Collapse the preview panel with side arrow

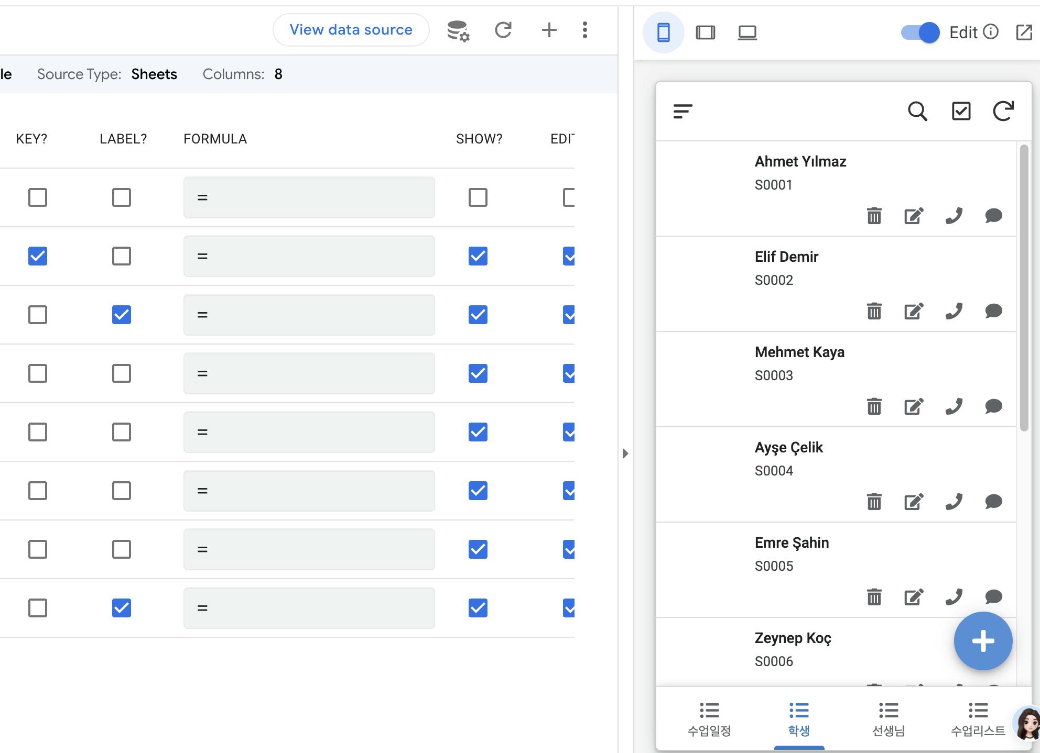pos(625,453)
